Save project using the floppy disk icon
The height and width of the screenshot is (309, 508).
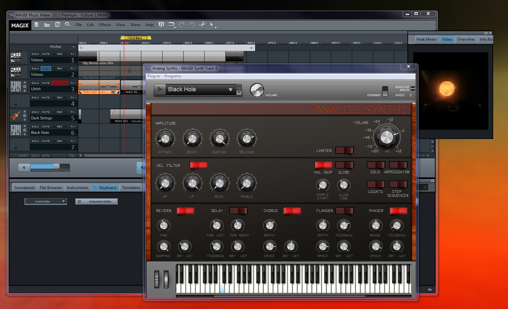click(58, 25)
